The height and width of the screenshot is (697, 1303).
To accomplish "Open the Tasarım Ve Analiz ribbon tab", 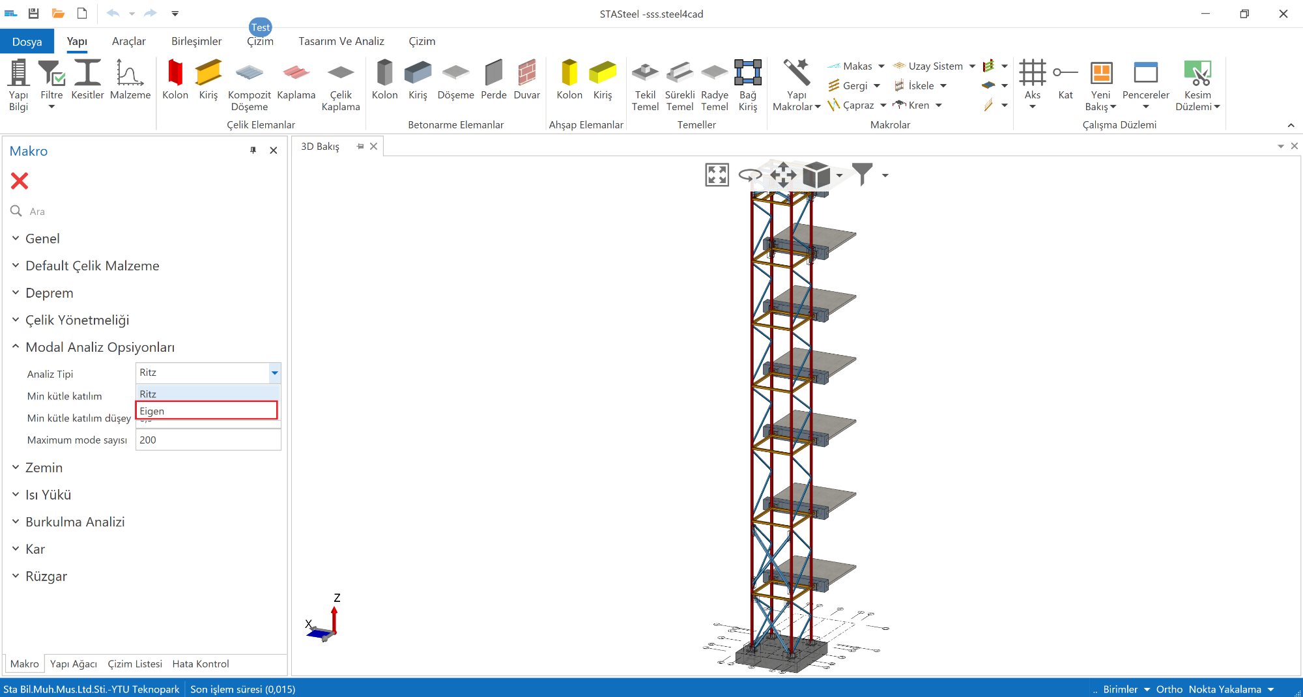I will tap(341, 41).
